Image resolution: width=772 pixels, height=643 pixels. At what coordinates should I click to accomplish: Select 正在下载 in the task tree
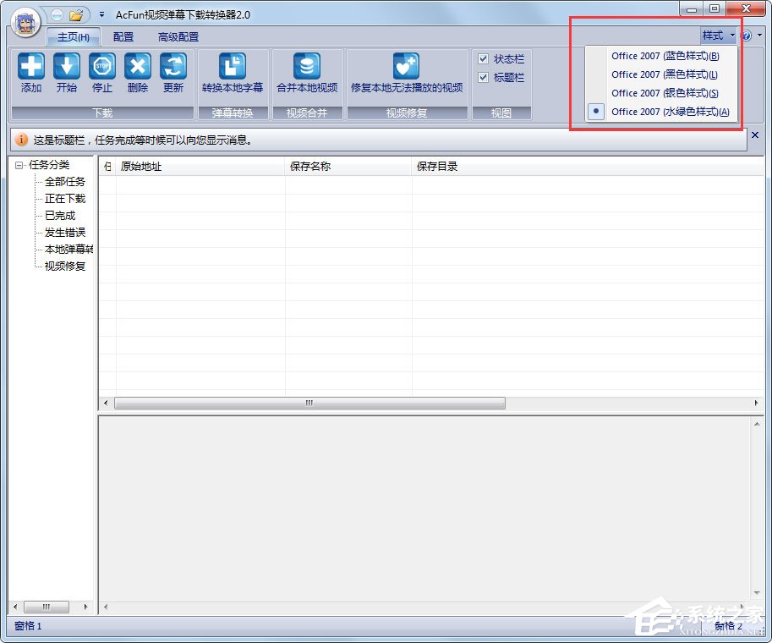coord(65,199)
